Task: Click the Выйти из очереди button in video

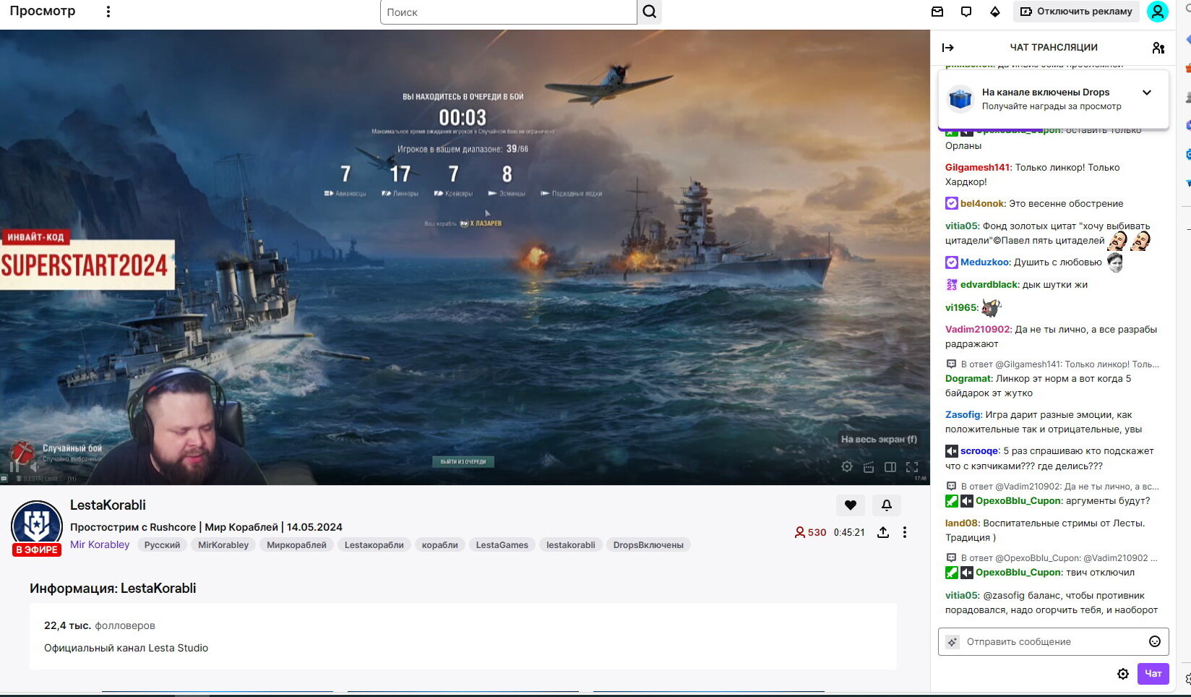Action: coord(463,461)
